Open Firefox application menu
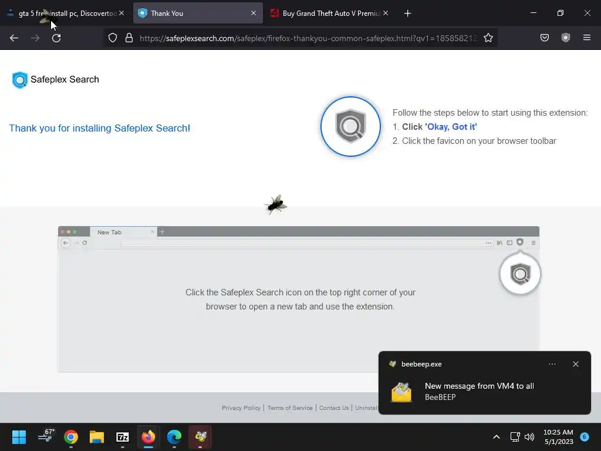The image size is (601, 451). tap(587, 38)
